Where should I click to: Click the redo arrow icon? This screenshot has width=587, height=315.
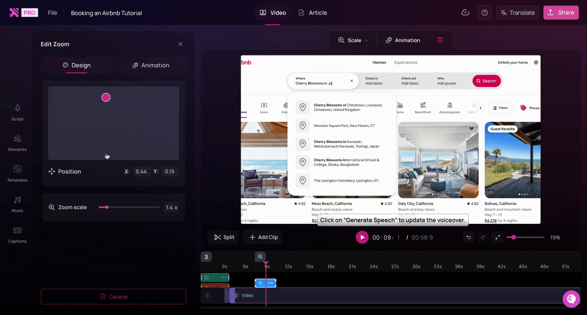click(482, 237)
